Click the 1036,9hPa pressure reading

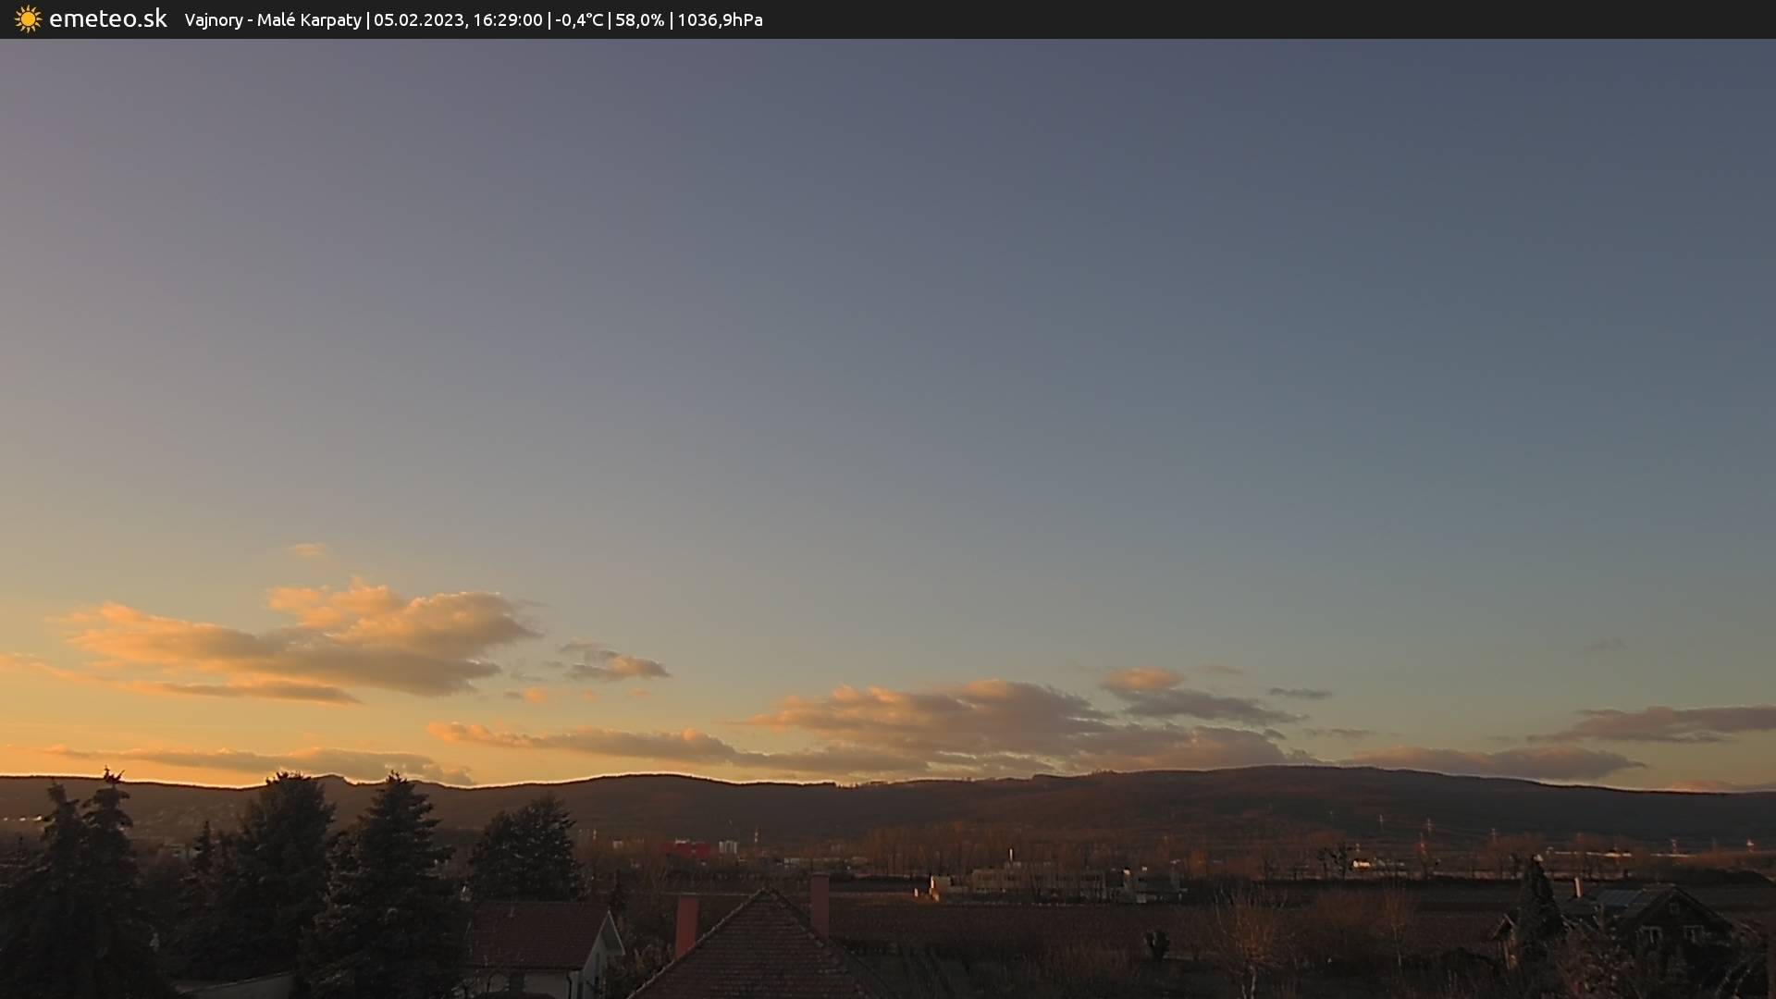click(x=720, y=20)
